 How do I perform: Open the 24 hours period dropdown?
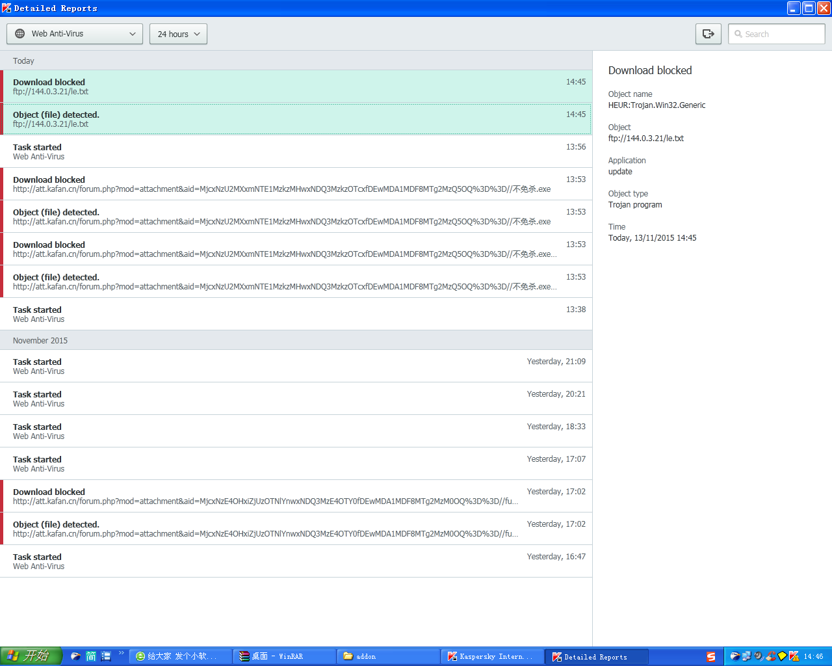[x=178, y=34]
